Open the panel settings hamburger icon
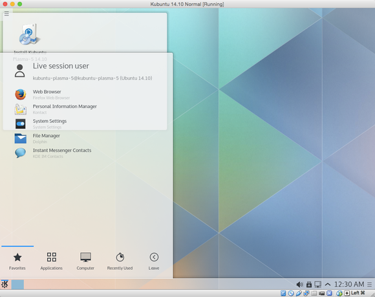The height and width of the screenshot is (297, 375). [x=369, y=284]
